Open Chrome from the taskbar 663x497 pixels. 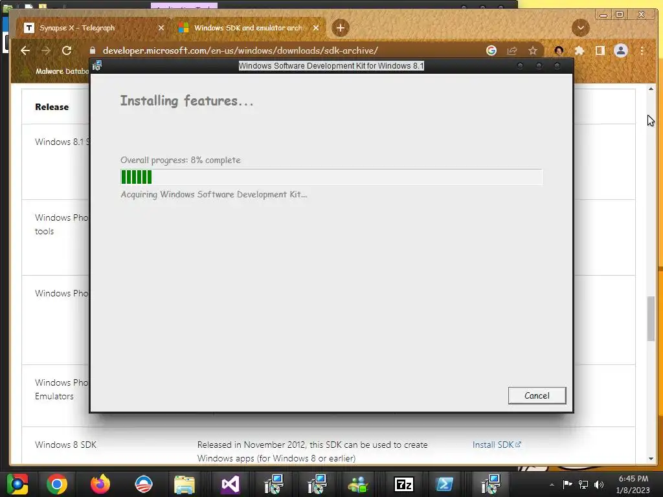(x=57, y=484)
